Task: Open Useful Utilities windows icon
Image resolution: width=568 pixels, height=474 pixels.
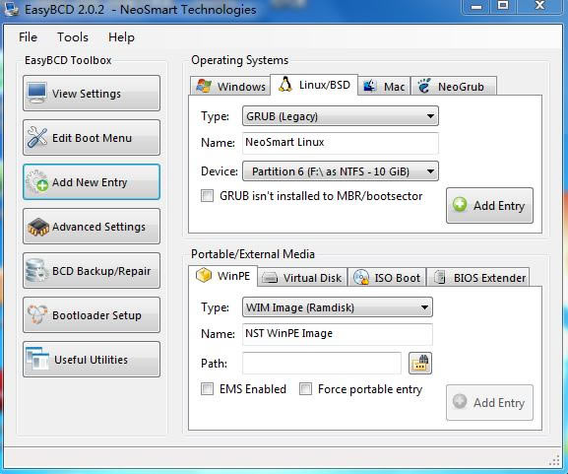Action: tap(37, 359)
